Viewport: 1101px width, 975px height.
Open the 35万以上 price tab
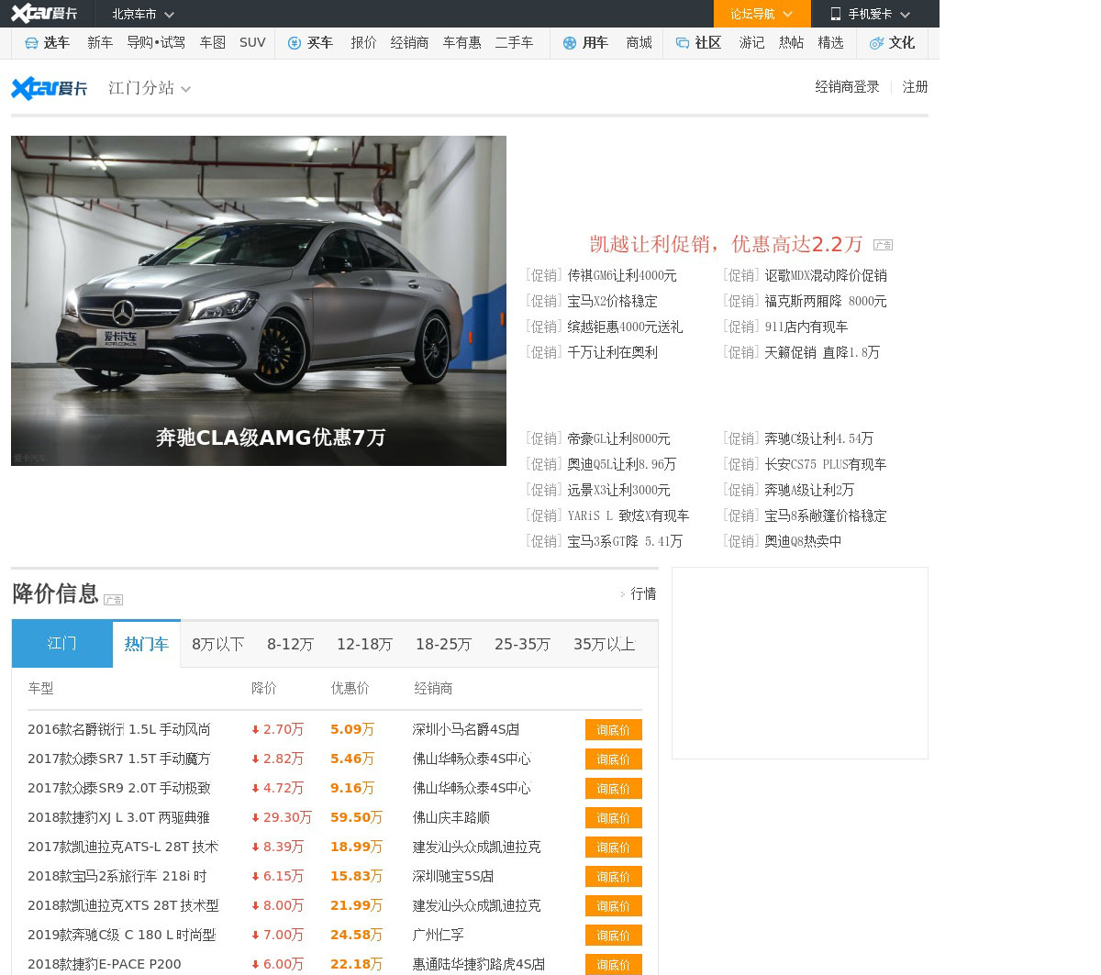[x=604, y=645]
